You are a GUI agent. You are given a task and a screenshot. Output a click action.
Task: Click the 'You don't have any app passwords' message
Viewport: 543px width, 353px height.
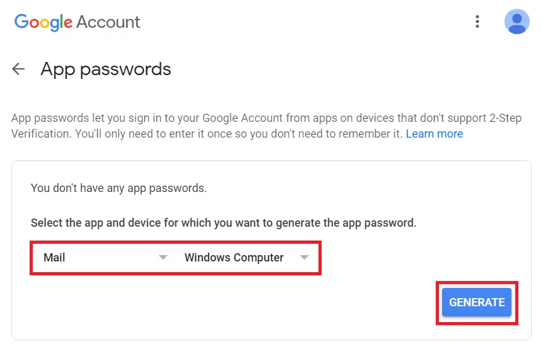pyautogui.click(x=119, y=188)
